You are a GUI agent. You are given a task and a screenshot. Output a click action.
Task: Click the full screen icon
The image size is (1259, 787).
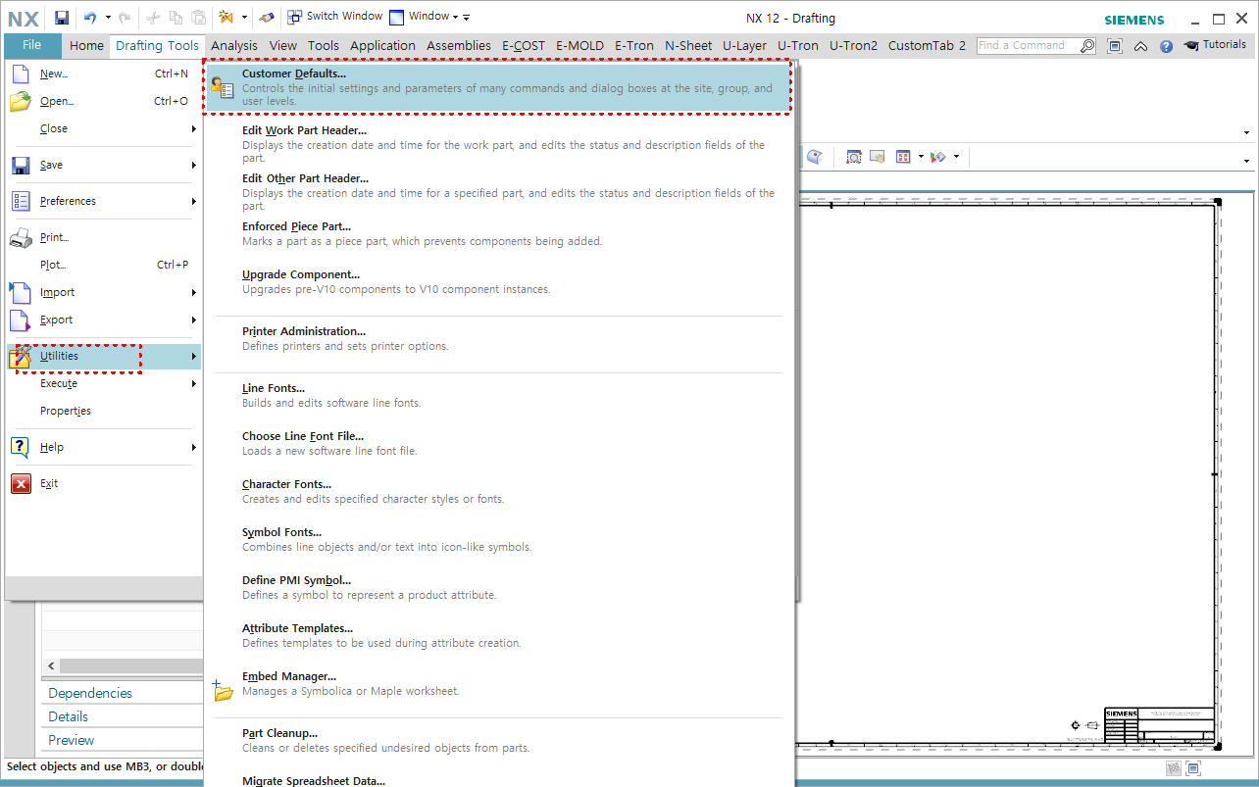(1115, 46)
